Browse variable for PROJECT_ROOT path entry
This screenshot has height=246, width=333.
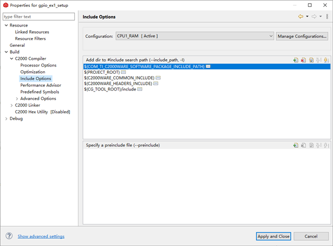[x=123, y=72]
